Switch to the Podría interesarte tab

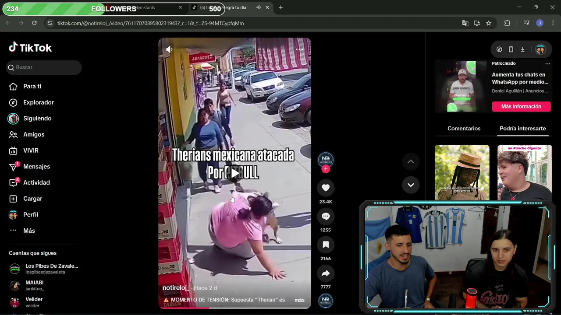[522, 129]
